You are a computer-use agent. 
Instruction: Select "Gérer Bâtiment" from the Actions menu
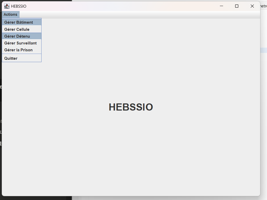(x=18, y=22)
